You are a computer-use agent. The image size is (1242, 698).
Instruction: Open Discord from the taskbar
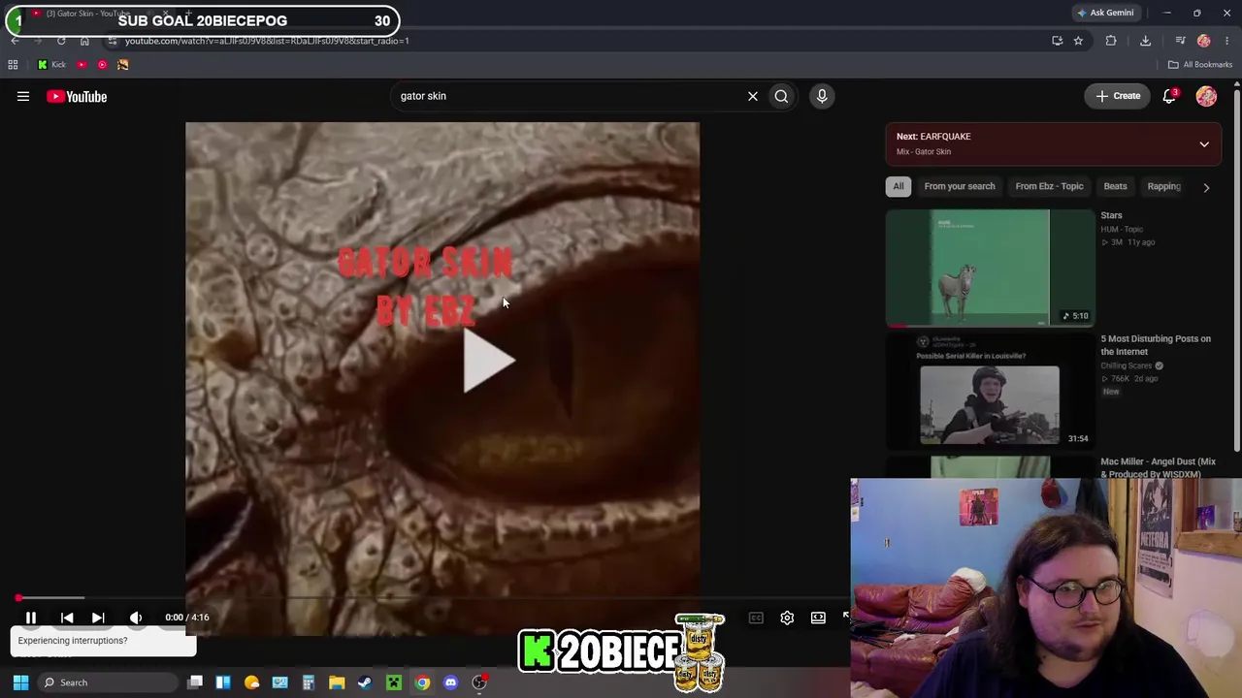450,682
